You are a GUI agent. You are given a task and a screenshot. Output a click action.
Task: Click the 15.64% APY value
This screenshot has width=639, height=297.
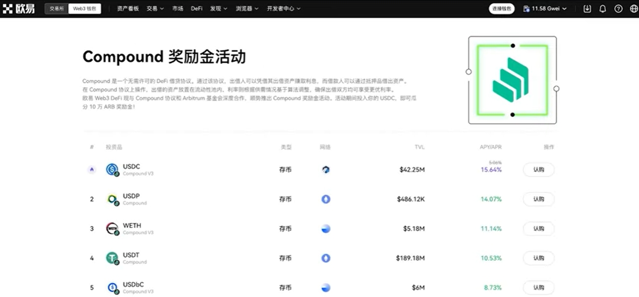point(491,170)
